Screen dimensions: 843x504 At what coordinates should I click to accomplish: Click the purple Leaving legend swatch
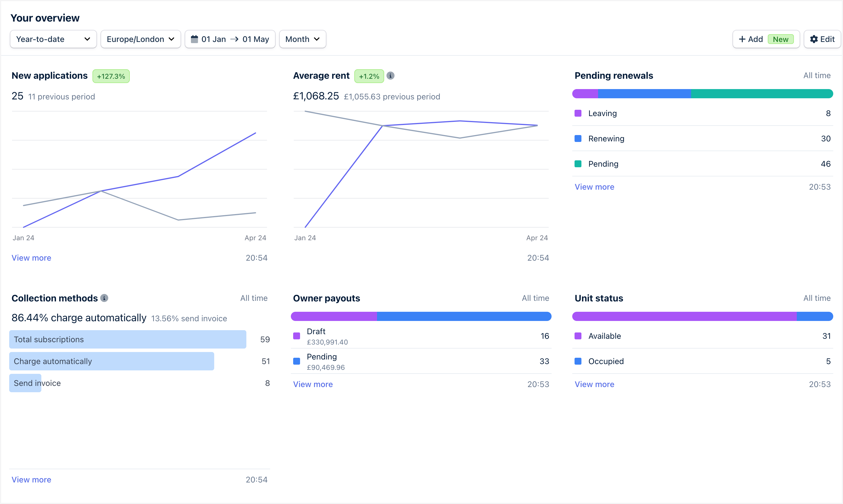click(578, 113)
